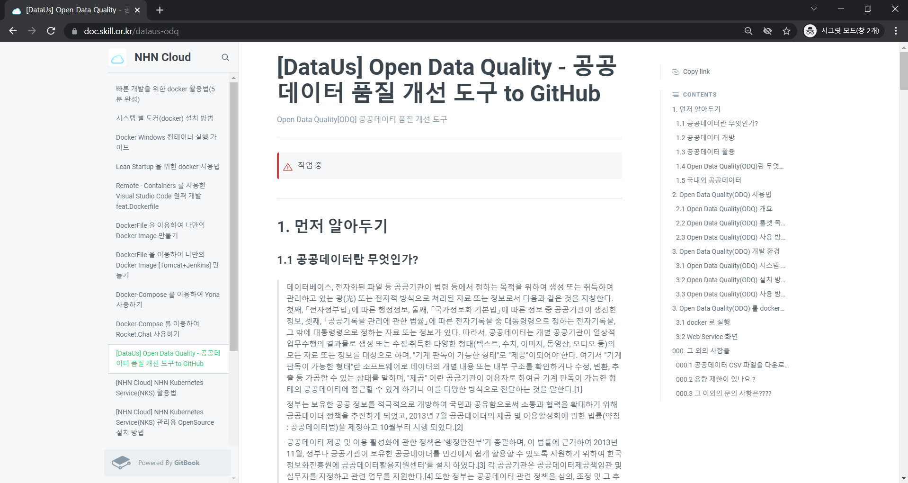The width and height of the screenshot is (908, 483).
Task: Open Chrome three-dot menu
Action: pos(896,31)
